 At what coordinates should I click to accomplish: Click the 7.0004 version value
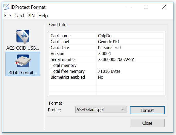pyautogui.click(x=104, y=53)
